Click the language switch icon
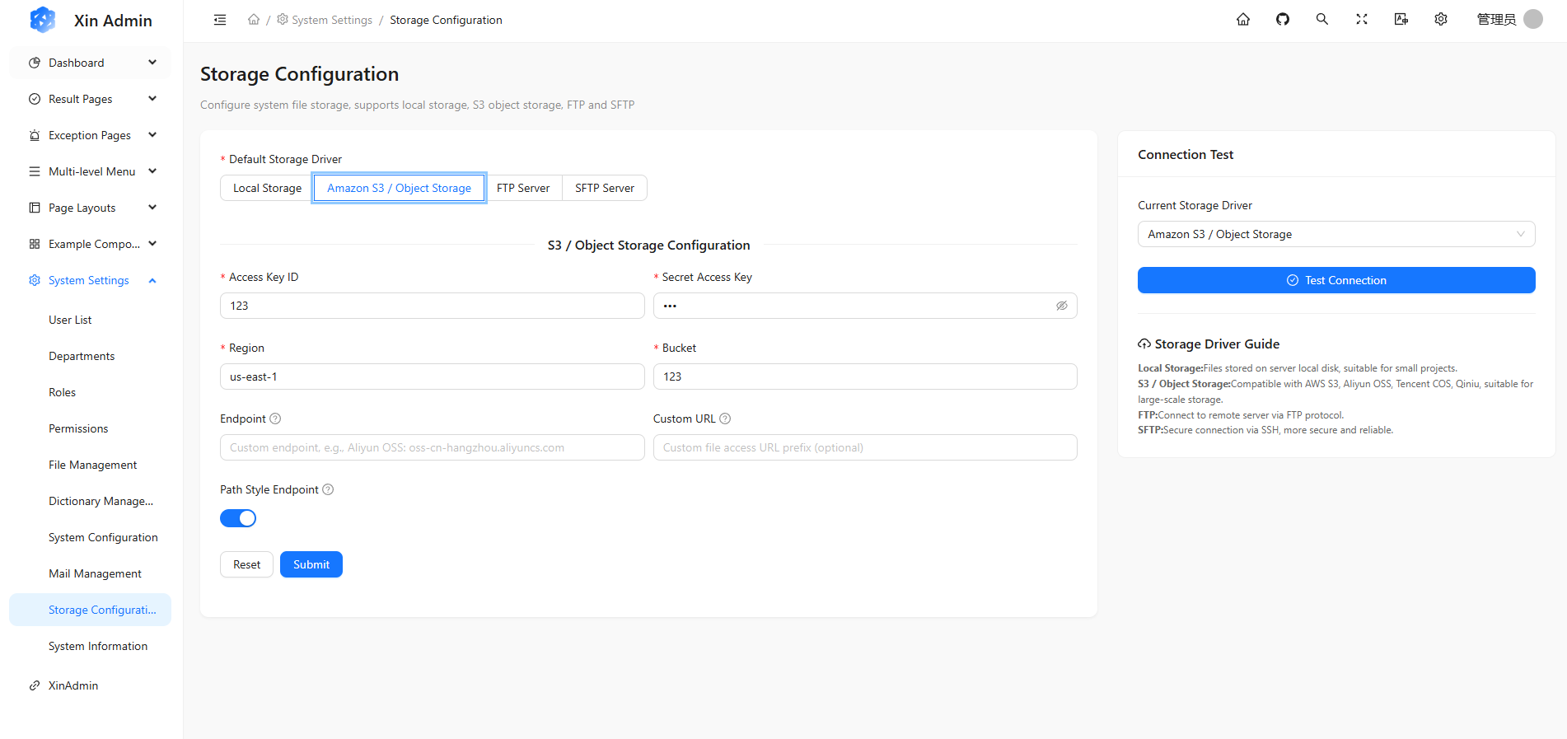The height and width of the screenshot is (739, 1567). (x=1401, y=20)
